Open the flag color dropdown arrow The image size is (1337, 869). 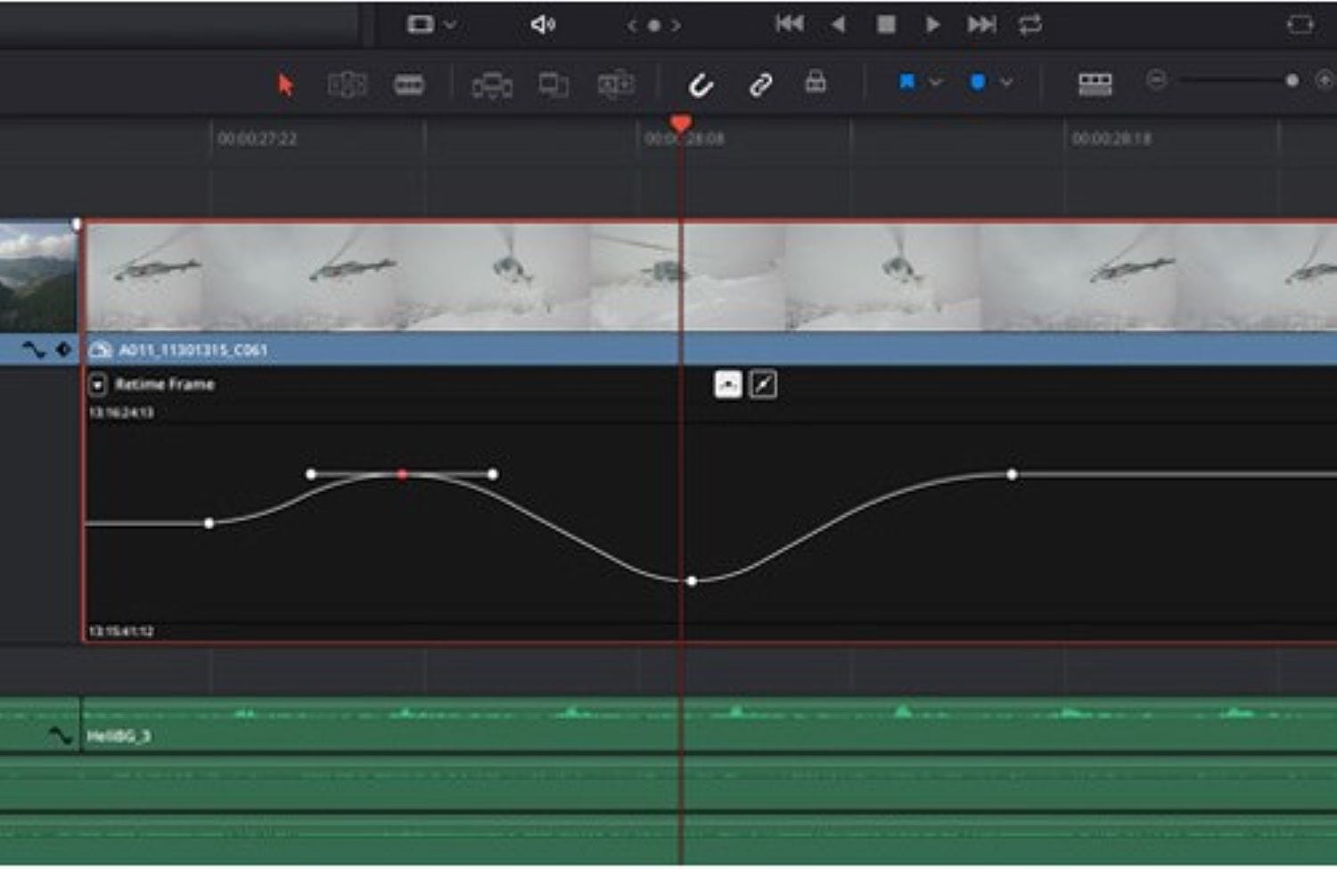(x=936, y=83)
